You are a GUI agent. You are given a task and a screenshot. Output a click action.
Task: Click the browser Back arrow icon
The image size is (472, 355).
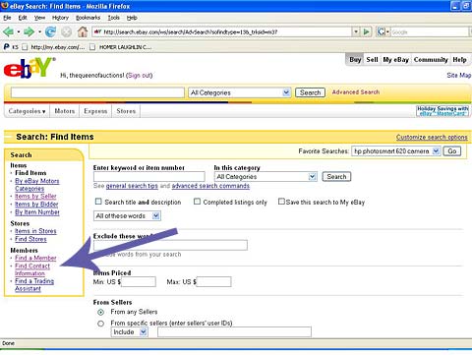tap(8, 31)
